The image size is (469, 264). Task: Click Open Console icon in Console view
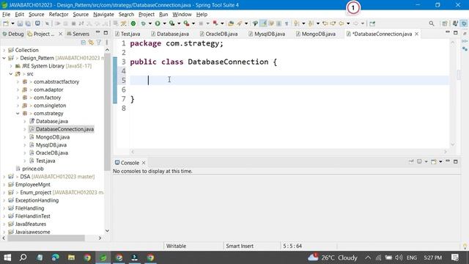tap(434, 161)
